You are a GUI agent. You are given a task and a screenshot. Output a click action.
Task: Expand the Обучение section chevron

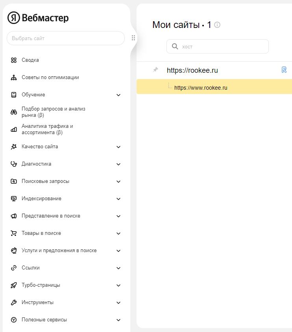click(x=118, y=95)
